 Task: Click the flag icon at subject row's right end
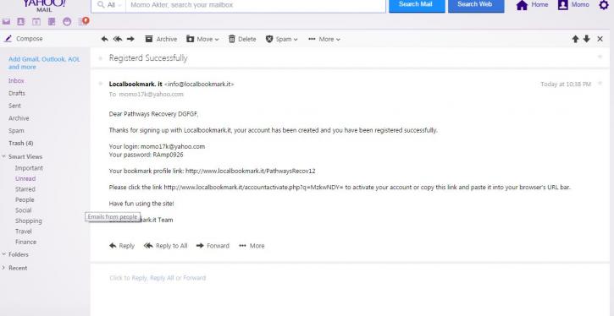pyautogui.click(x=600, y=57)
